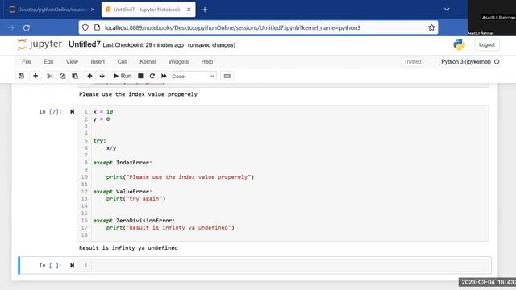Image resolution: width=516 pixels, height=290 pixels.
Task: Bookmark this page with the star icon
Action: (x=431, y=27)
